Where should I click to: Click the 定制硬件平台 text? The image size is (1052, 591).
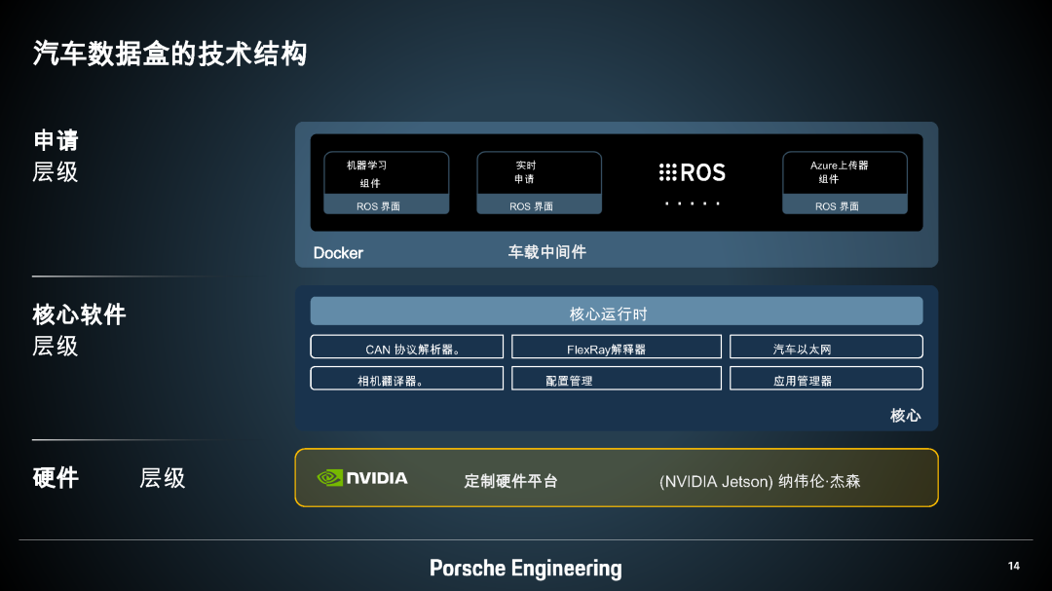pos(510,481)
